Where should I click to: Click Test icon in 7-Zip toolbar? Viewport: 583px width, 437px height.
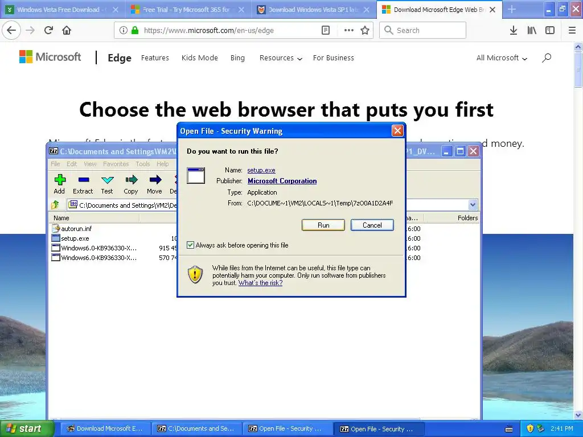click(107, 184)
